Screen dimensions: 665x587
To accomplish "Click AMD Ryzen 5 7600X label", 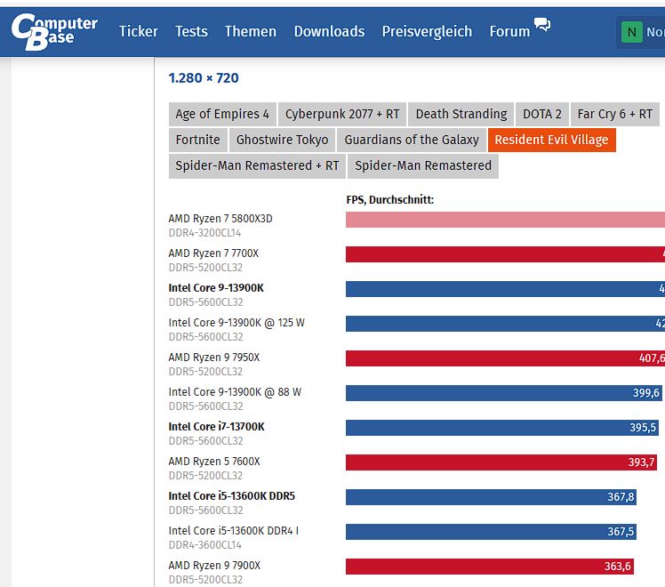I will pyautogui.click(x=213, y=462).
